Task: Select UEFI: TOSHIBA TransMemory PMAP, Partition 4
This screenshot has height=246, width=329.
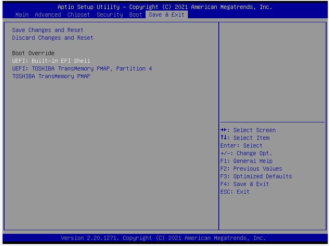Action: (82, 68)
